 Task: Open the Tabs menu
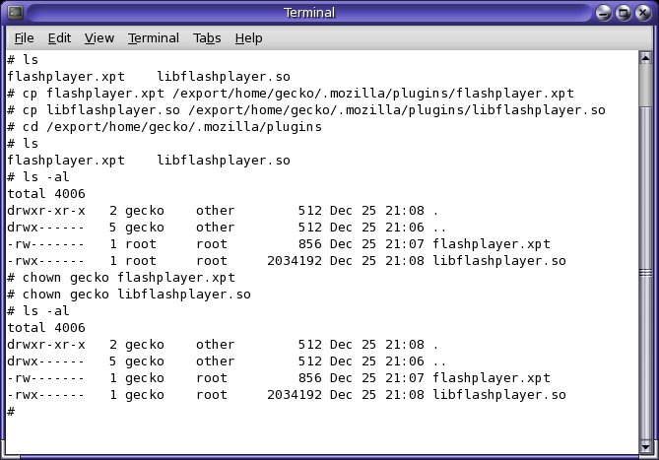pos(207,38)
